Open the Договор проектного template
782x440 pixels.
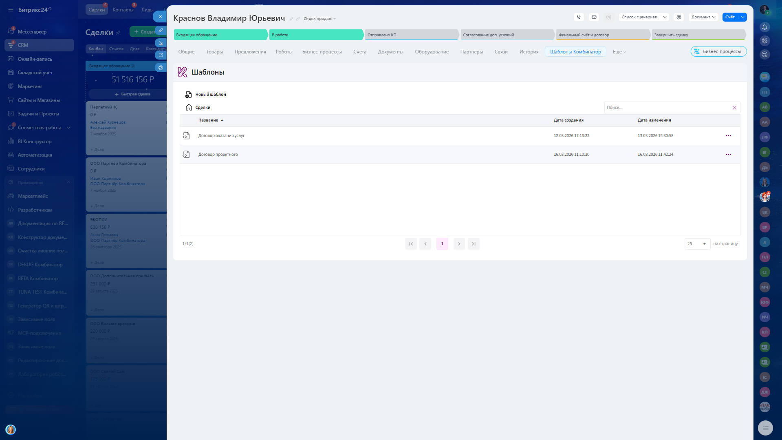pos(218,155)
